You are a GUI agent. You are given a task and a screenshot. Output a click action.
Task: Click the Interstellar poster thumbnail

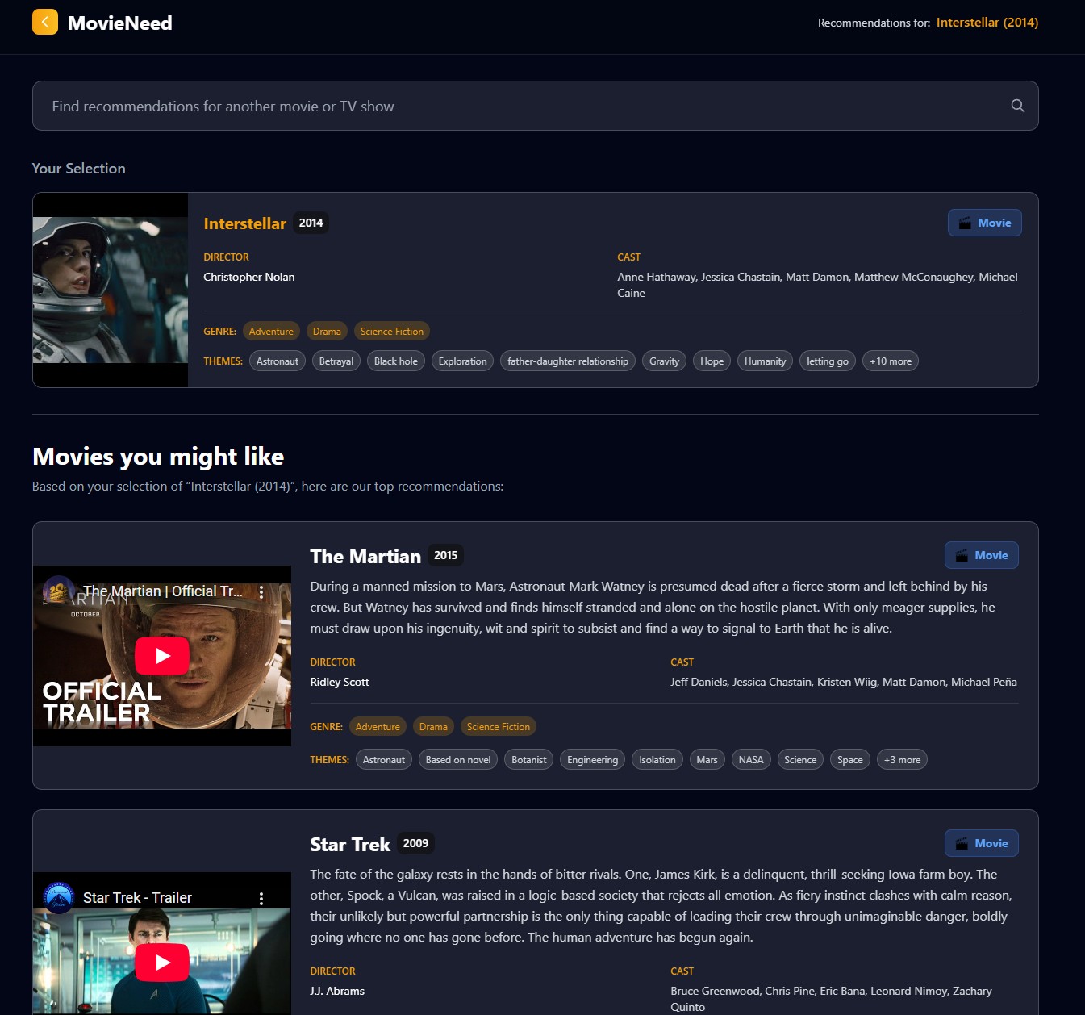pyautogui.click(x=111, y=290)
